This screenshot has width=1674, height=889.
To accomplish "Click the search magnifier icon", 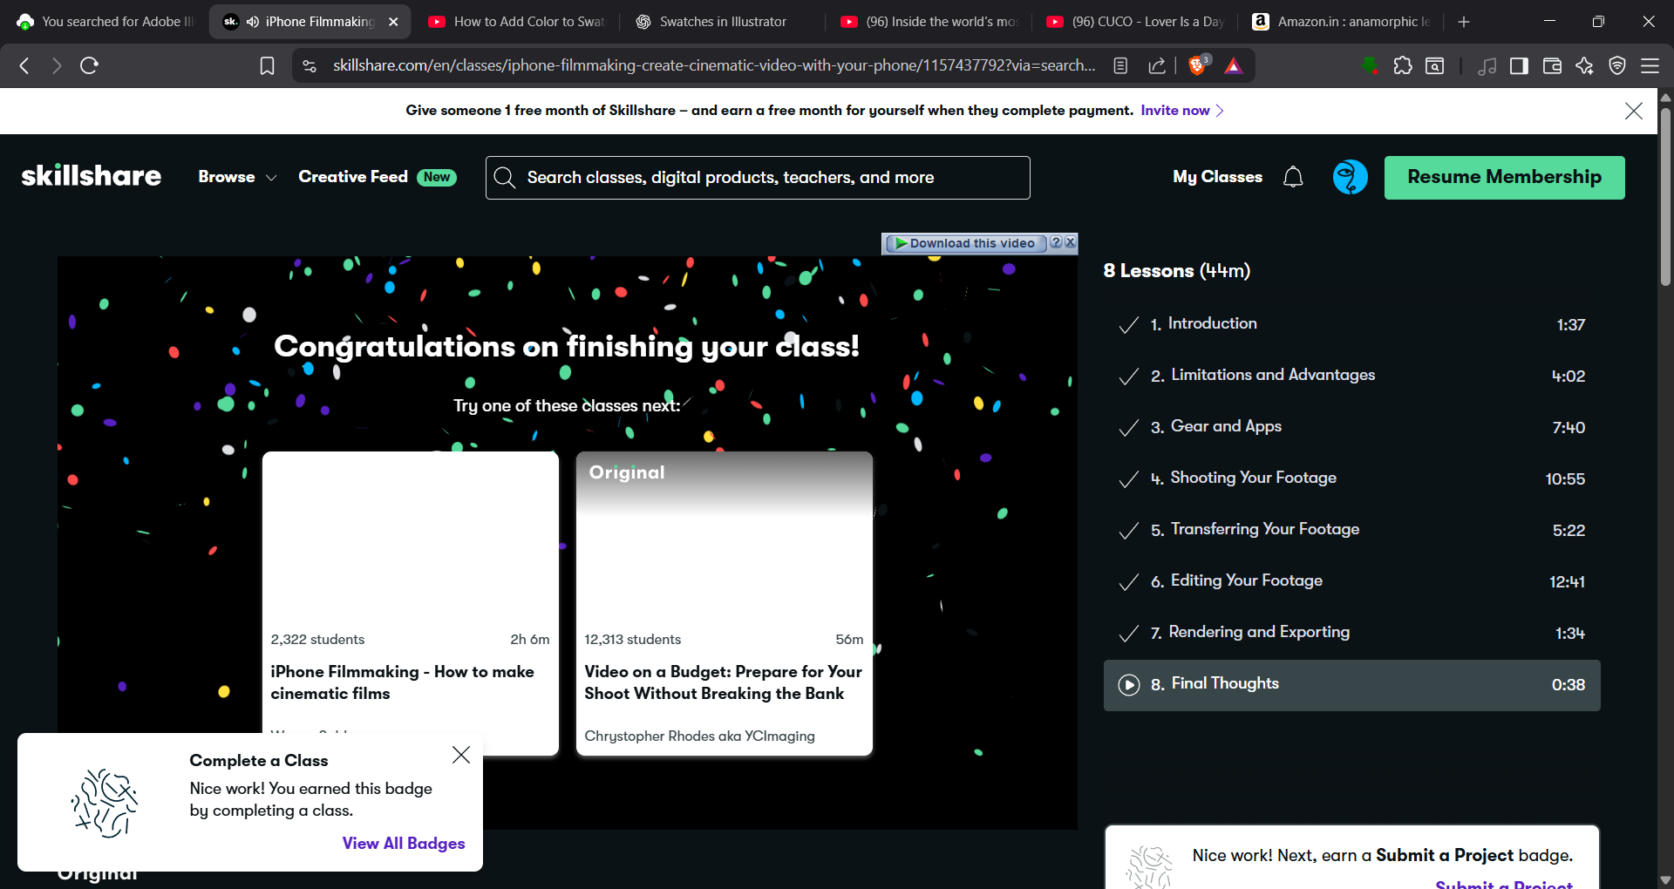I will coord(505,178).
